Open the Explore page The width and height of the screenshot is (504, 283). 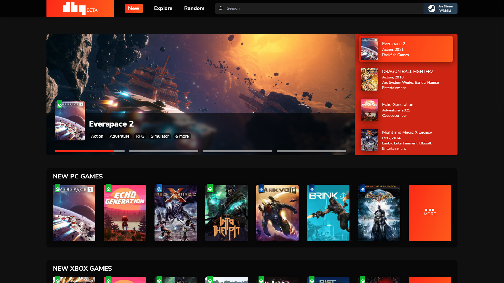163,8
